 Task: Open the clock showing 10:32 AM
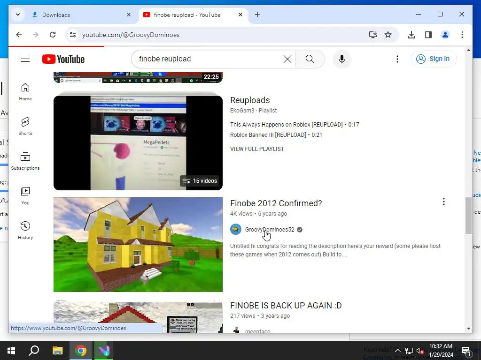coord(441,351)
